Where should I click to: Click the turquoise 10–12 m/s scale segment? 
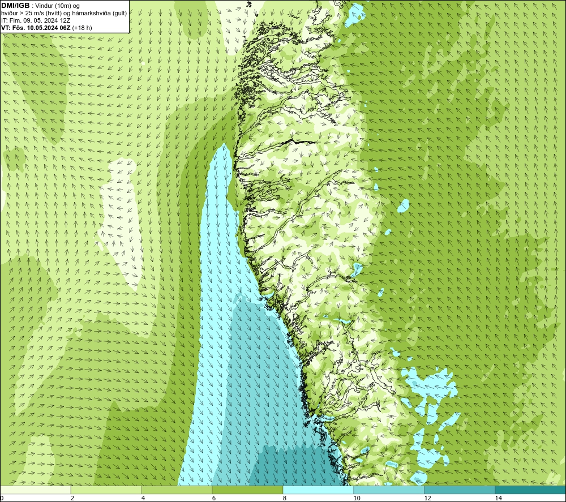pyautogui.click(x=389, y=490)
